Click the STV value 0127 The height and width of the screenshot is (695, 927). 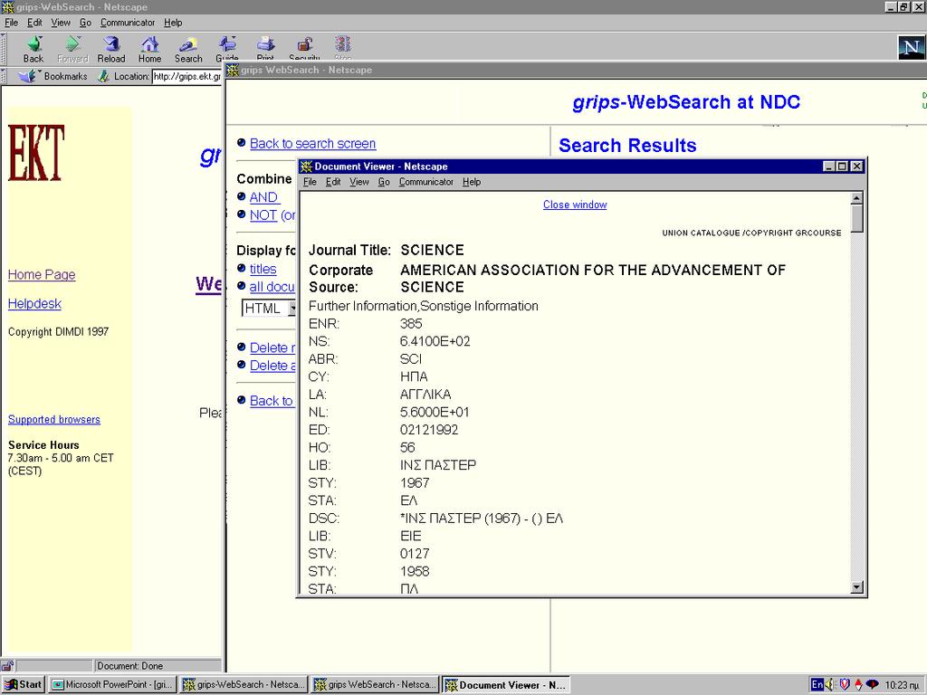coord(415,554)
